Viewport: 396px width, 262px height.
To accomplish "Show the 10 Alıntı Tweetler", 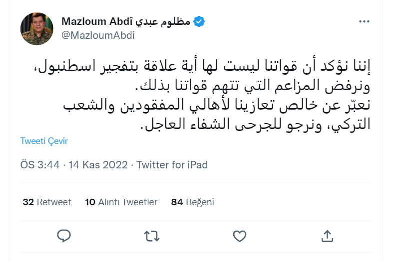I will click(121, 202).
